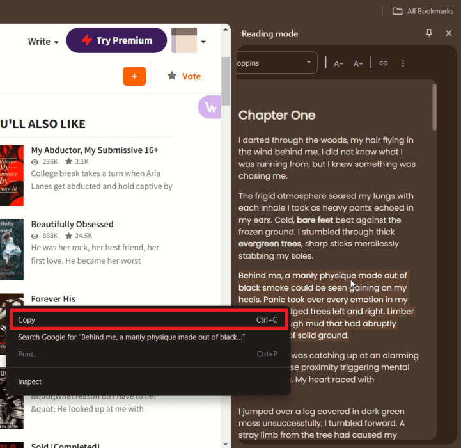
Task: Click the Wattpad page vertical scrollbar thumb
Action: (x=226, y=81)
